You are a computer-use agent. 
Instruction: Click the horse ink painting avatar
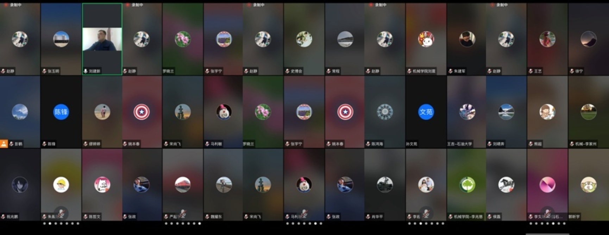pos(506,185)
